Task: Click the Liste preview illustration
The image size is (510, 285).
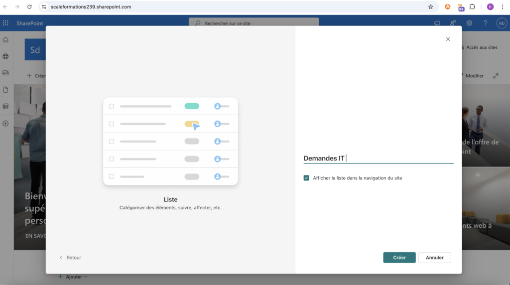Action: tap(170, 141)
